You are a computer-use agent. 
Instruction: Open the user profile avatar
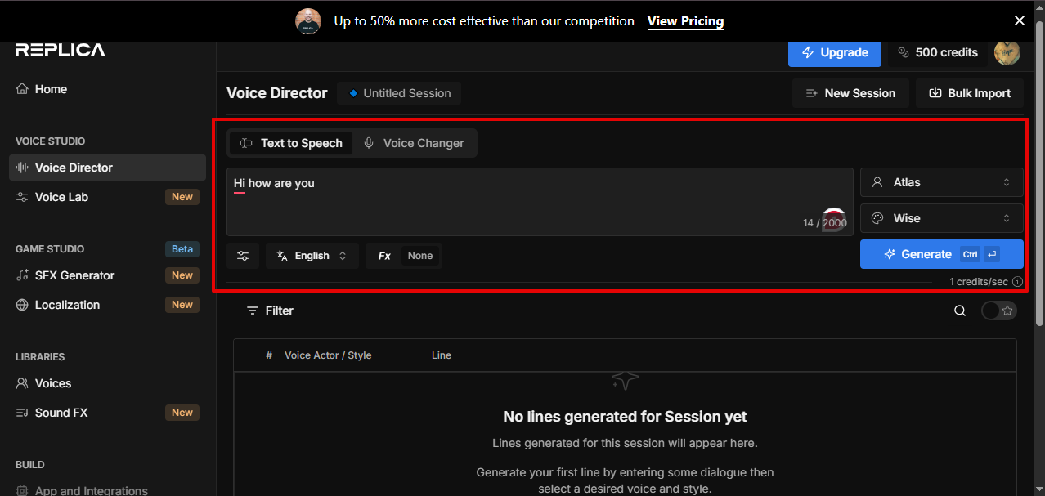coord(1007,52)
